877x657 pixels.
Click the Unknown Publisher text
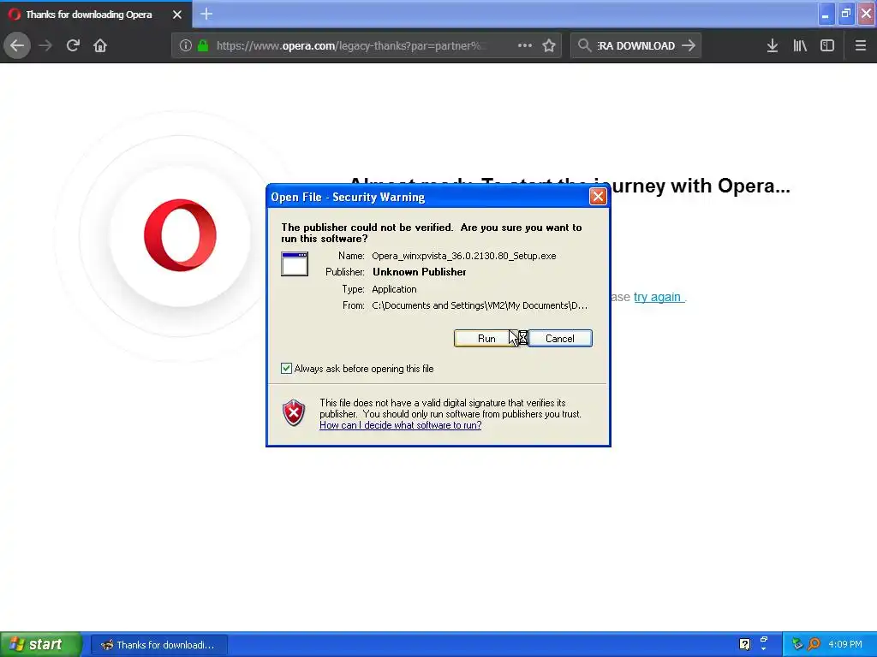point(420,272)
